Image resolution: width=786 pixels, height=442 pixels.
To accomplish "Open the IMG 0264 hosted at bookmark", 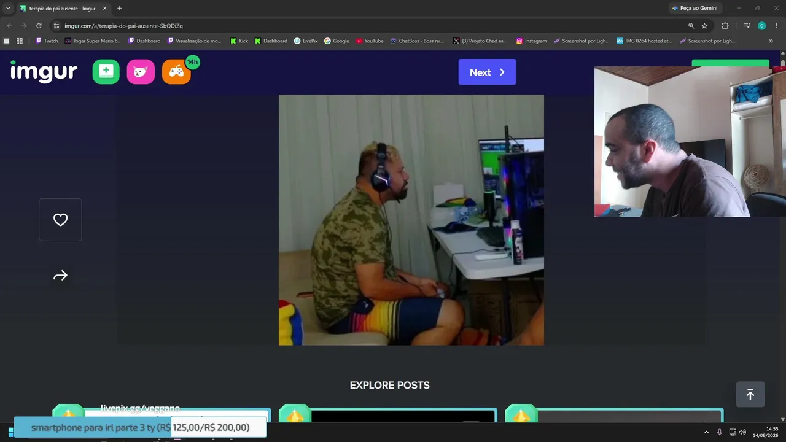I will click(644, 41).
